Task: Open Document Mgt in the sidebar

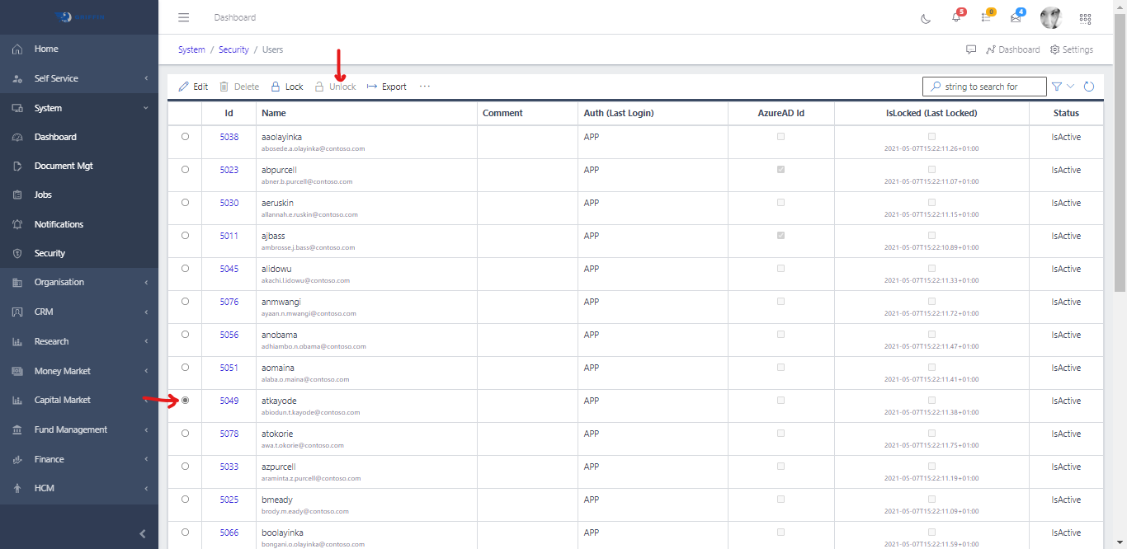Action: [x=64, y=166]
